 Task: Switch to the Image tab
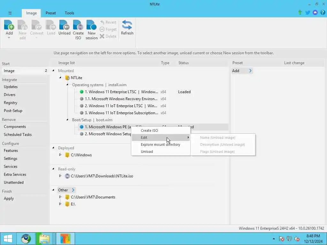[31, 13]
